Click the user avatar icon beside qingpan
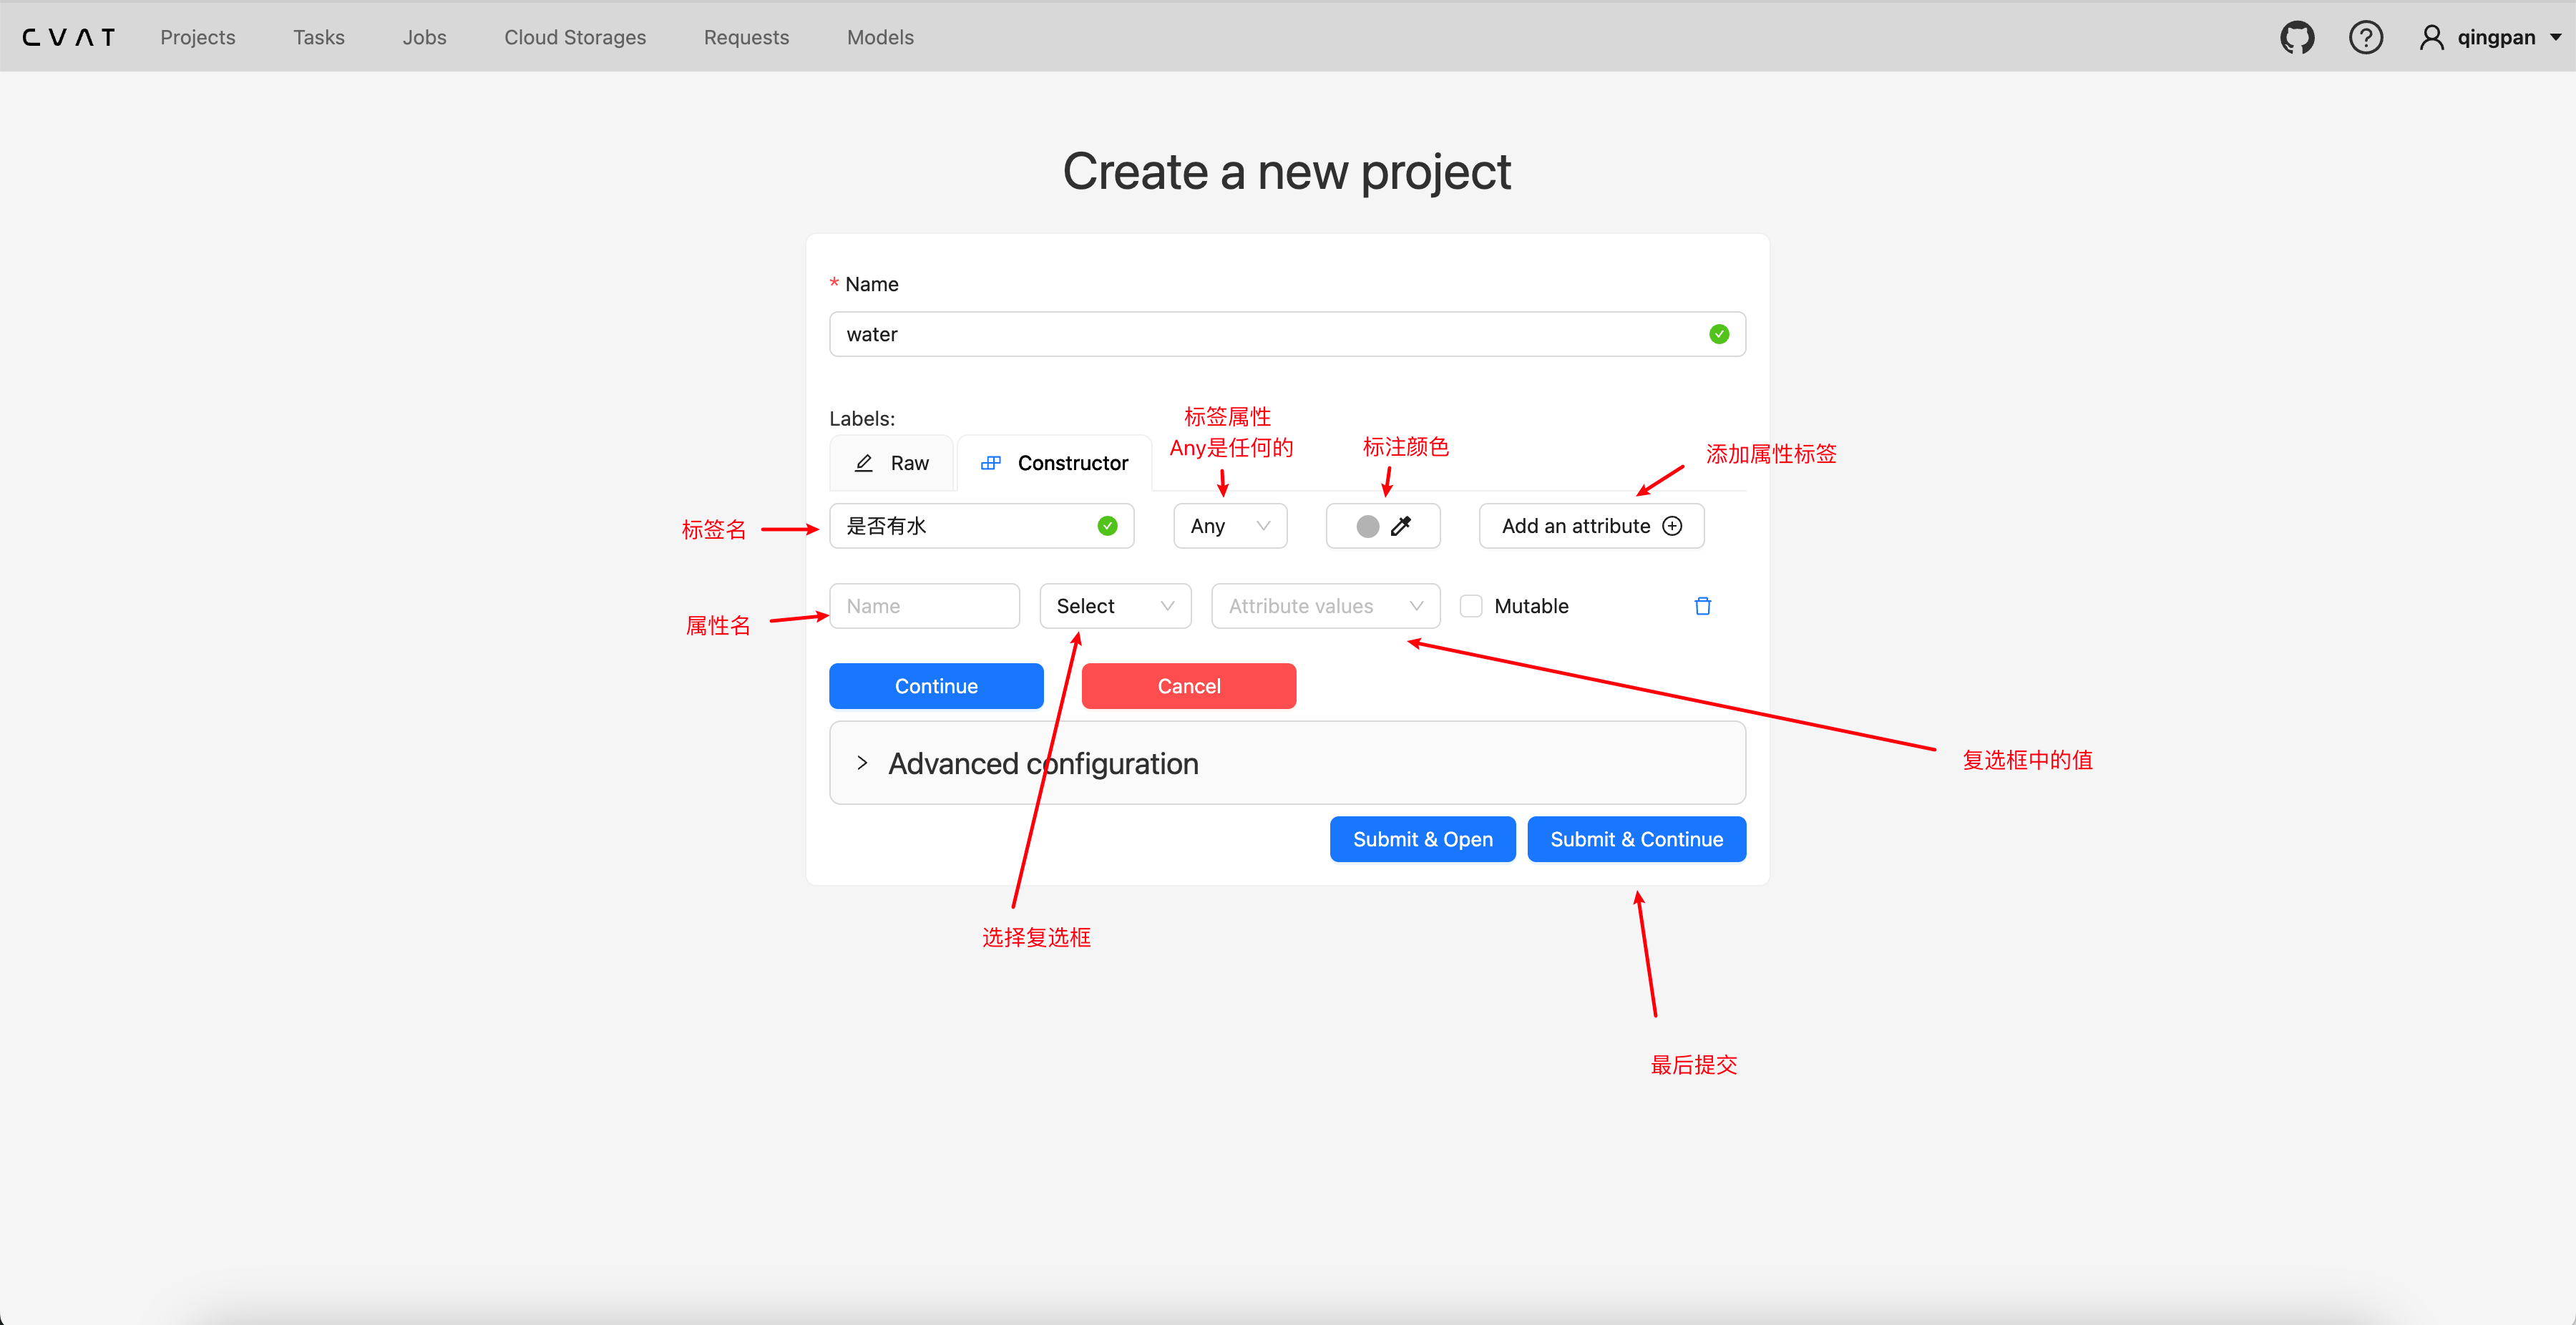 pyautogui.click(x=2431, y=38)
